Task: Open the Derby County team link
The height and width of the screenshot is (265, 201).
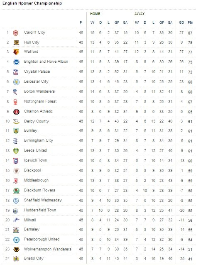Action: [37, 121]
